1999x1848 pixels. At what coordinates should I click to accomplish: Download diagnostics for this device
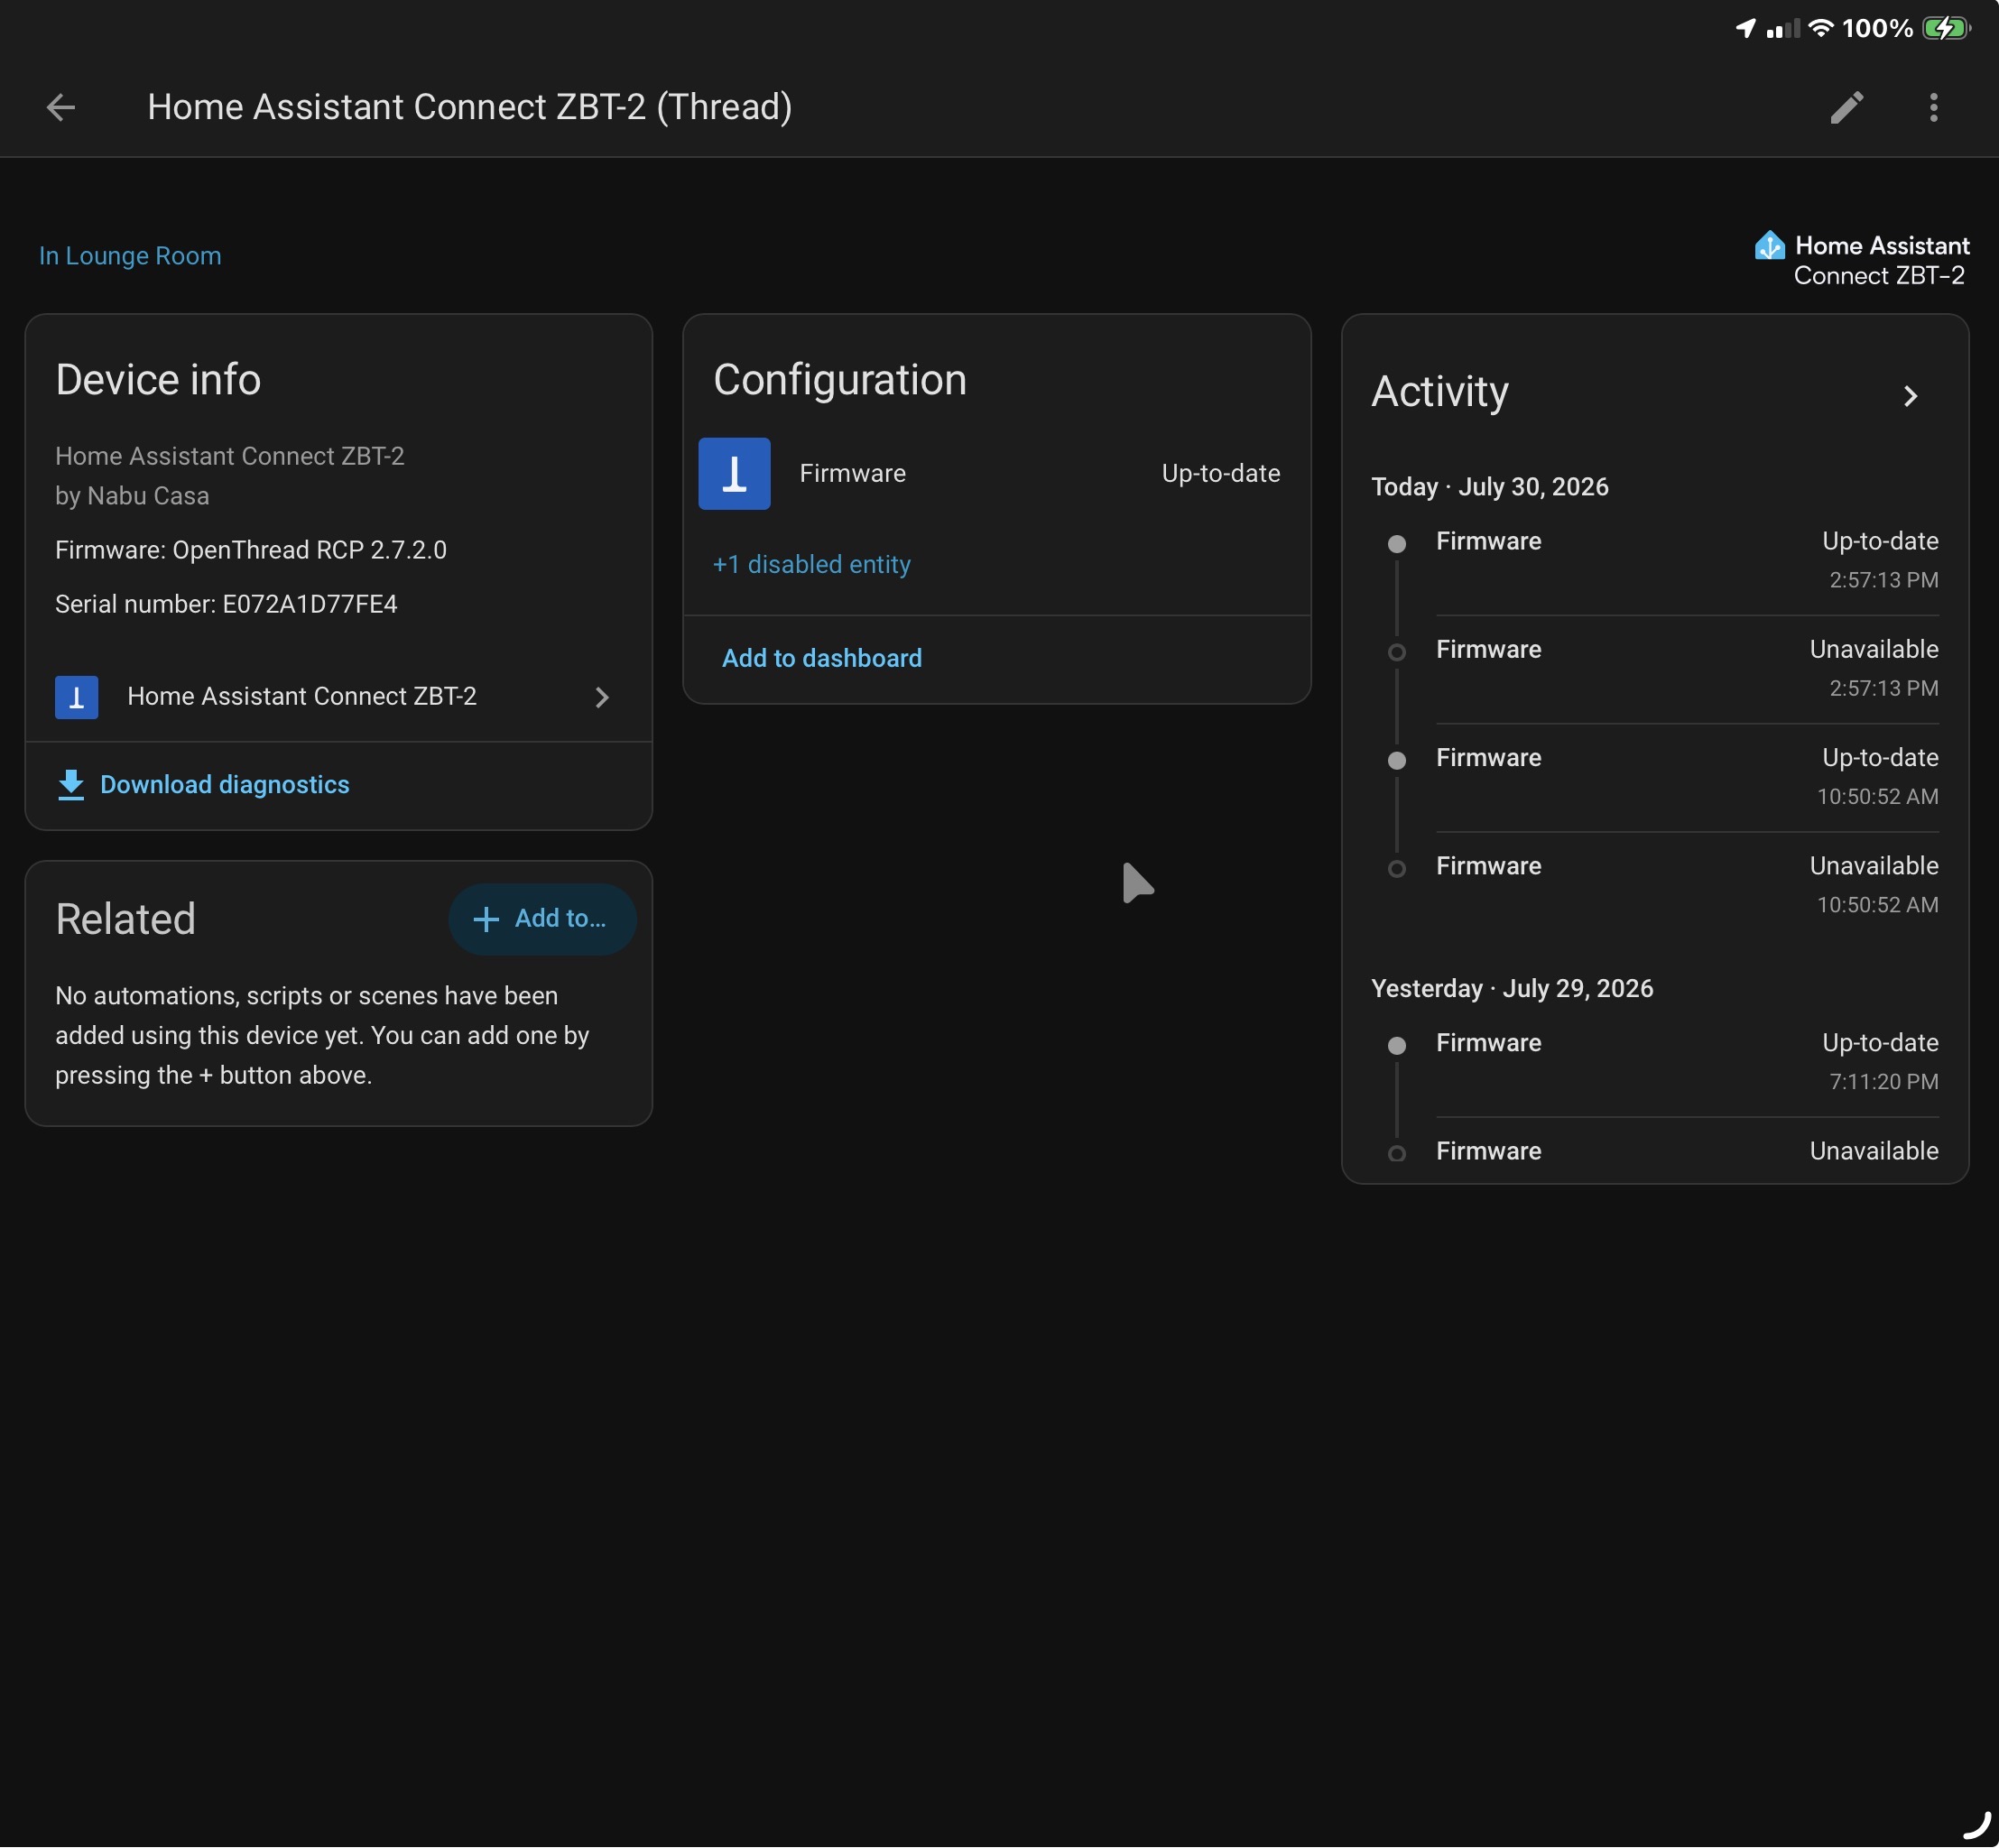pos(204,785)
